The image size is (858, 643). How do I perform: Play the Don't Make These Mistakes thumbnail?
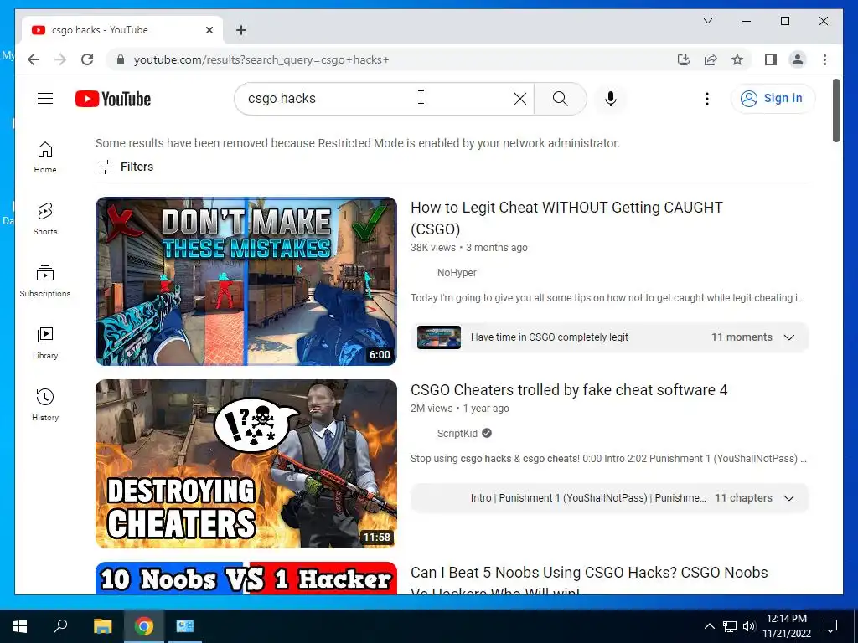(246, 281)
